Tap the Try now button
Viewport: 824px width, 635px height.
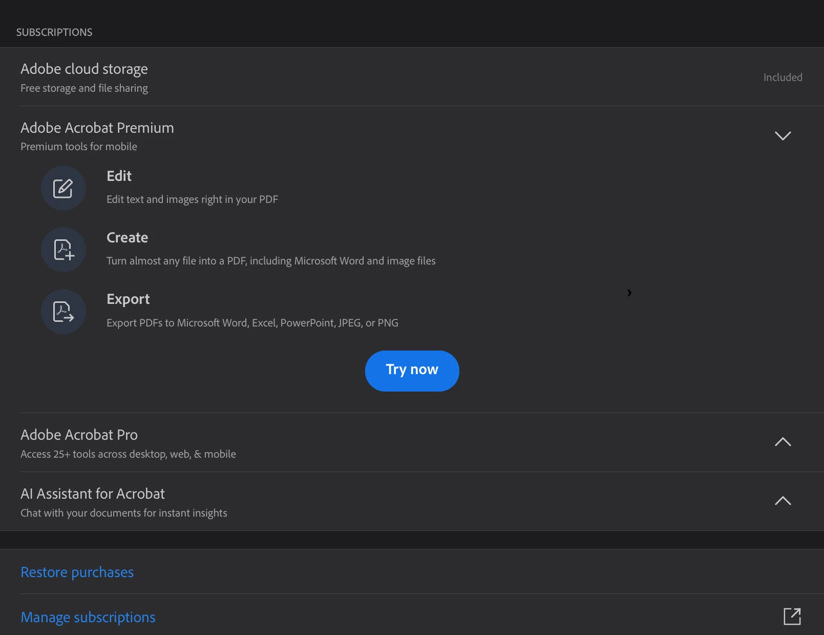(x=412, y=371)
